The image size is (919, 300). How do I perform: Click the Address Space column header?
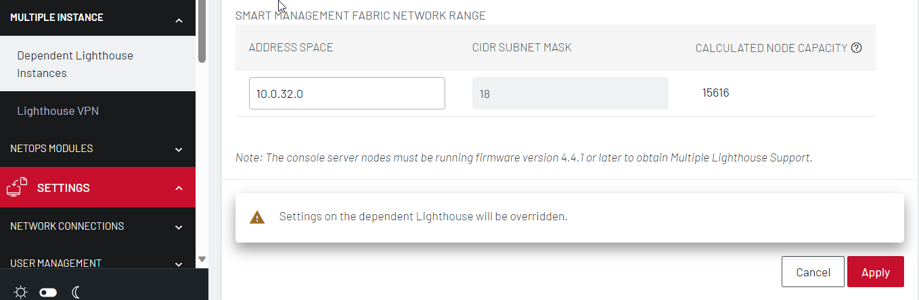[291, 47]
